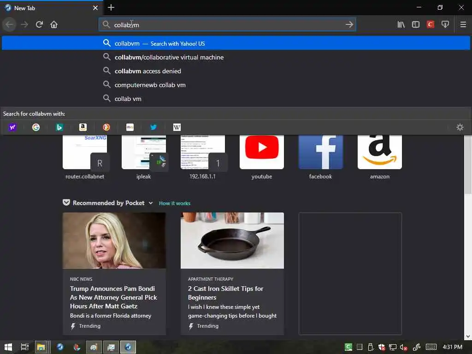The height and width of the screenshot is (354, 472).
Task: Open the ipleak top site tile
Action: [144, 157]
